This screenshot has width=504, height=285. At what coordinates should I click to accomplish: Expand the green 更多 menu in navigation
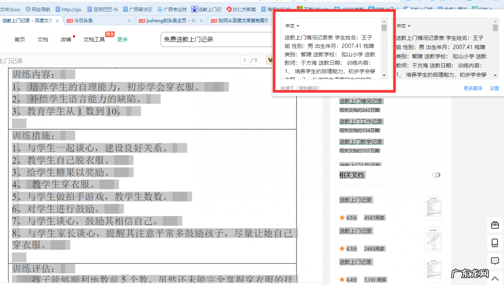tap(122, 39)
